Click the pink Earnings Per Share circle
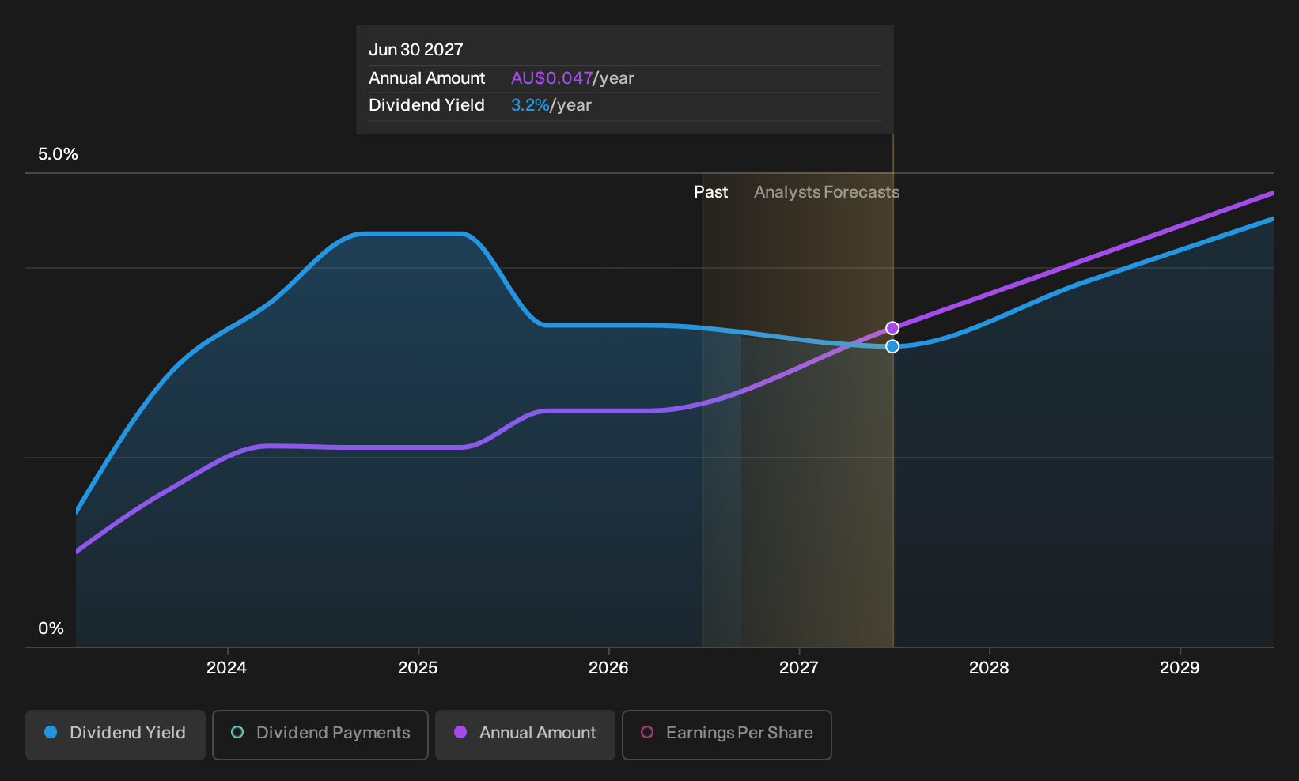The image size is (1299, 781). [x=647, y=732]
